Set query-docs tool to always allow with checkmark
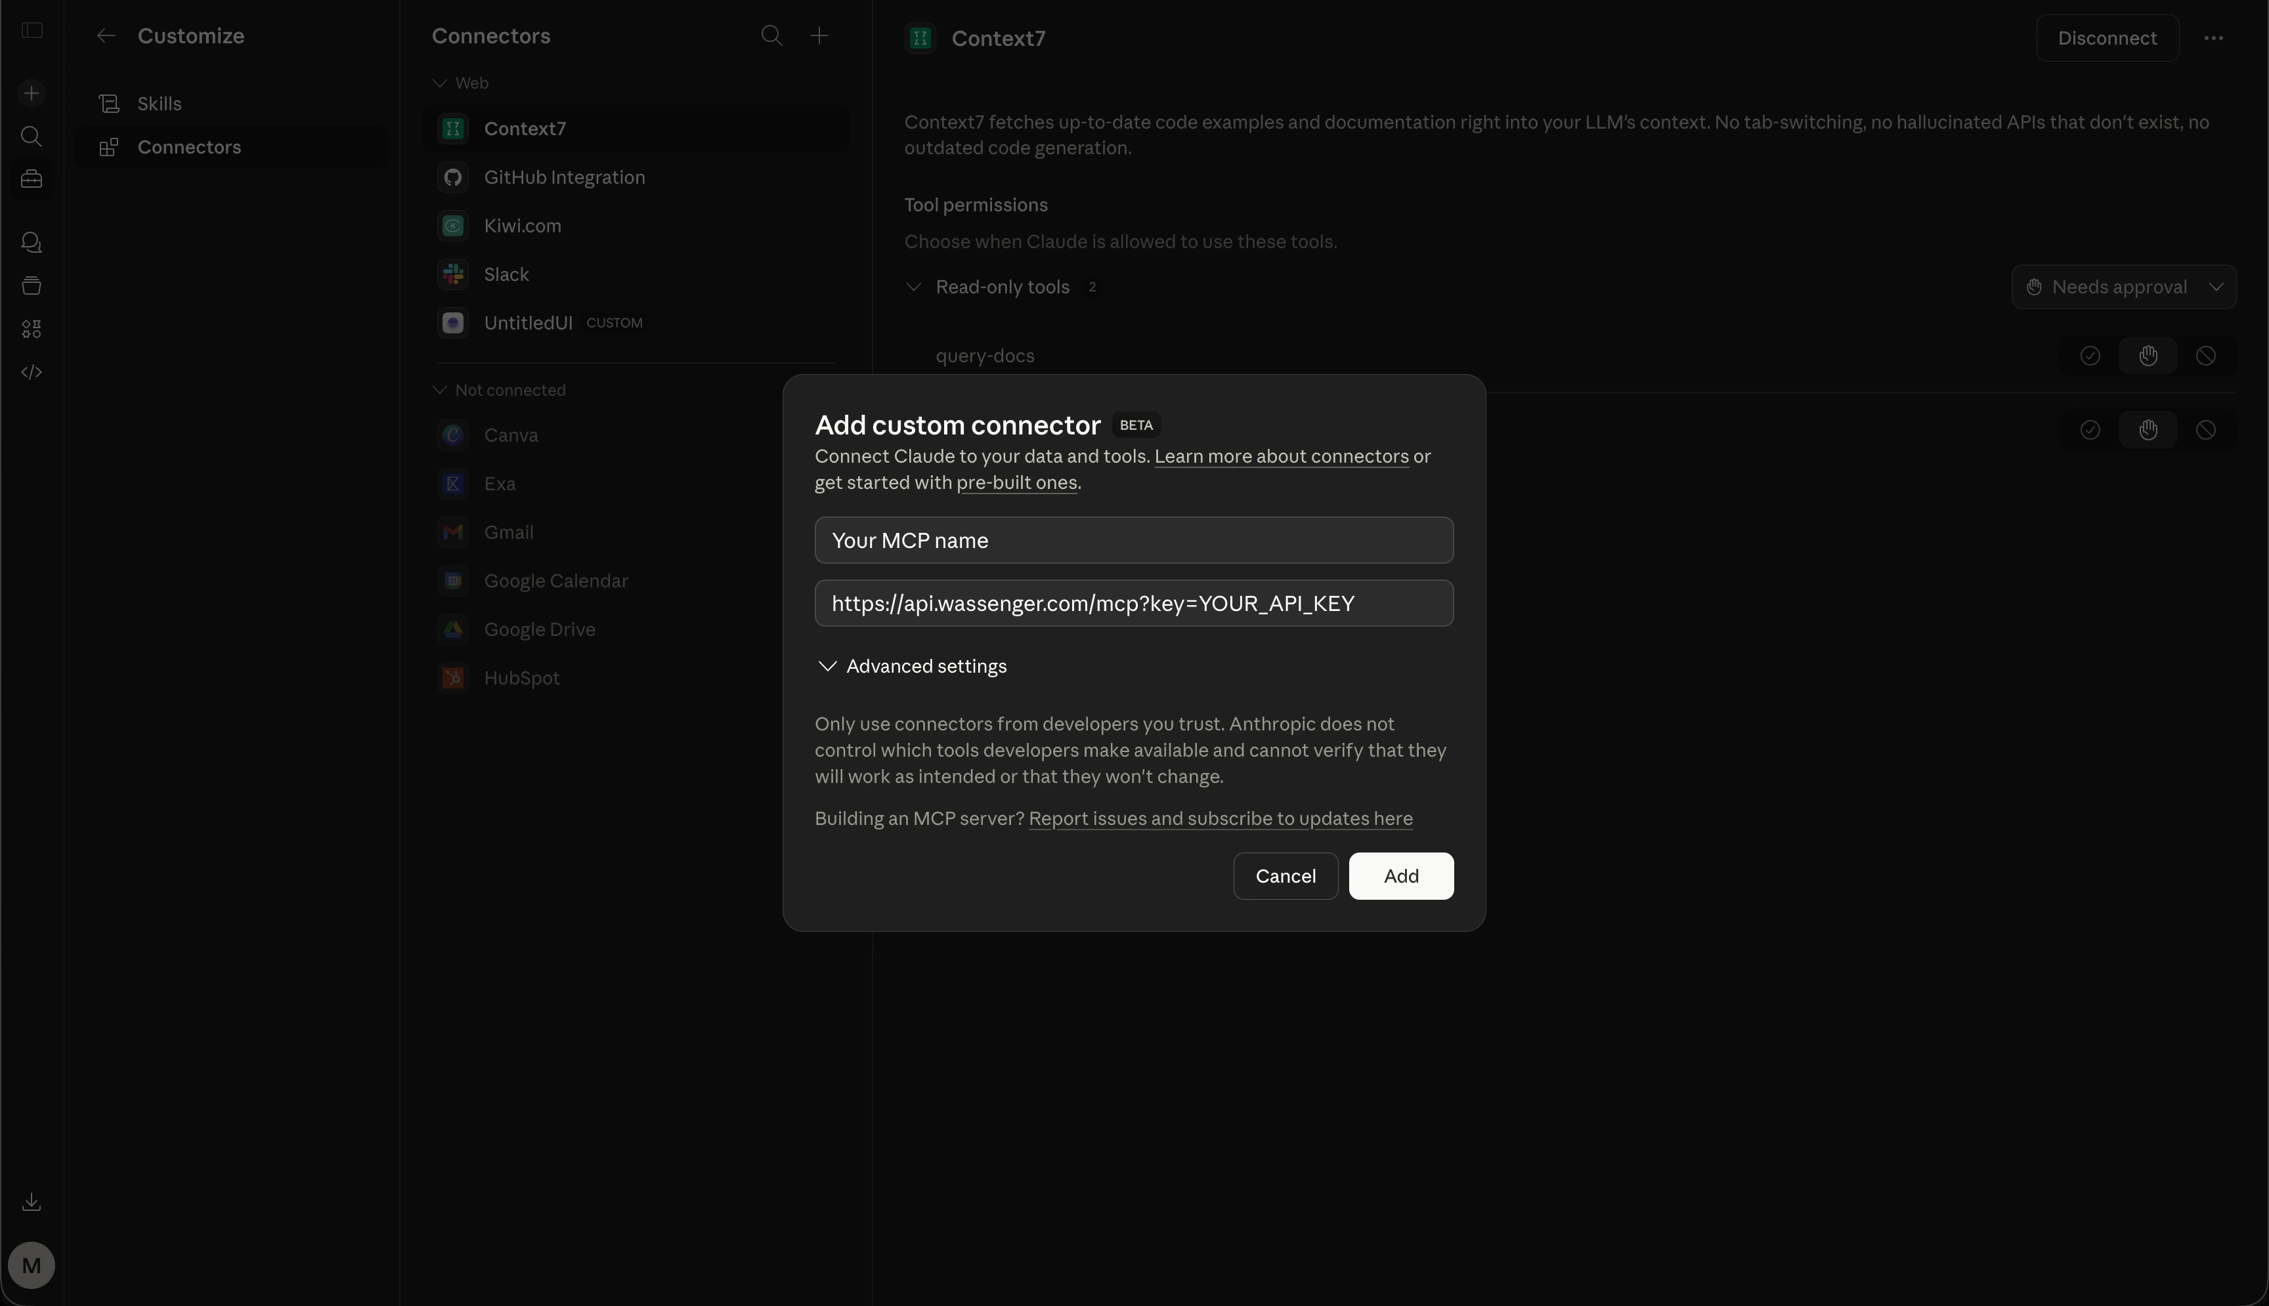 [x=2090, y=355]
